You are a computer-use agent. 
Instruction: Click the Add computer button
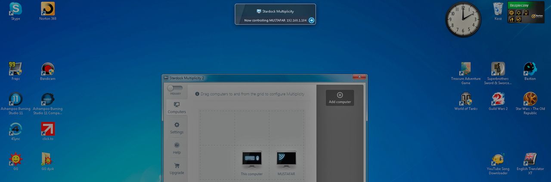tap(340, 98)
